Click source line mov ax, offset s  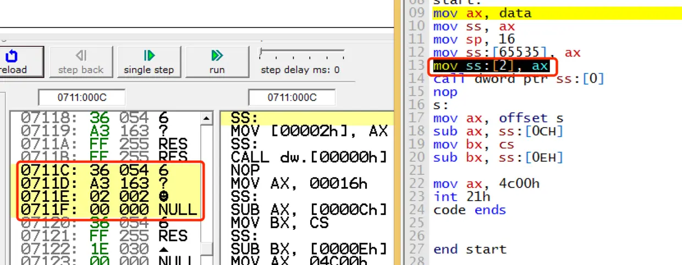click(498, 118)
